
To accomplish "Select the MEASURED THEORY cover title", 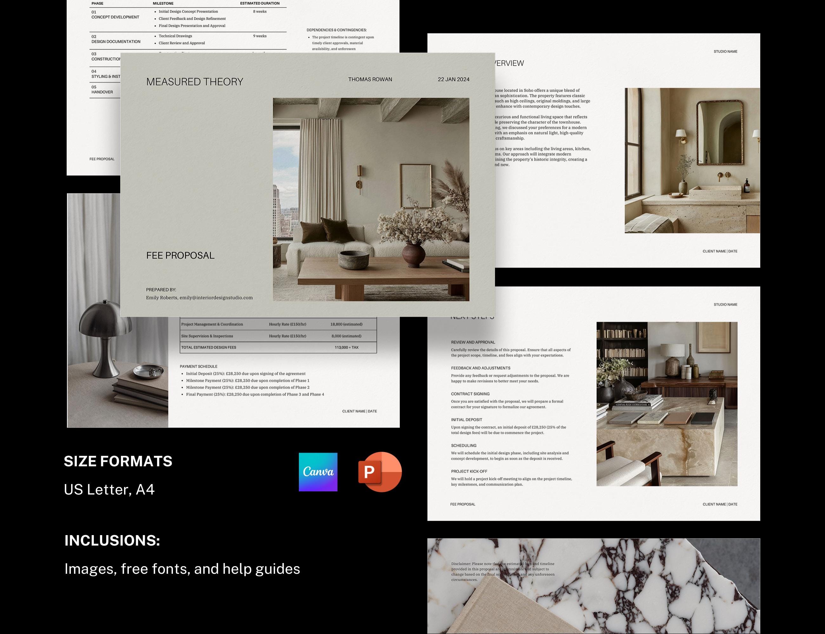I will 195,81.
